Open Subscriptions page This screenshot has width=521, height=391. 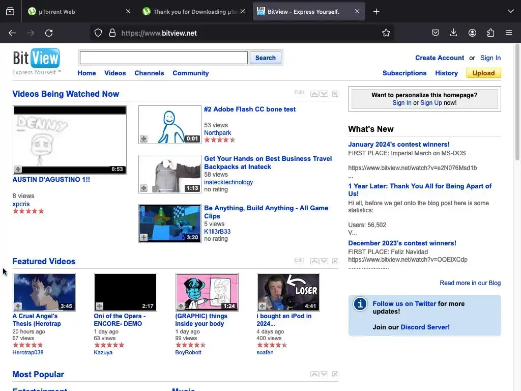tap(404, 73)
